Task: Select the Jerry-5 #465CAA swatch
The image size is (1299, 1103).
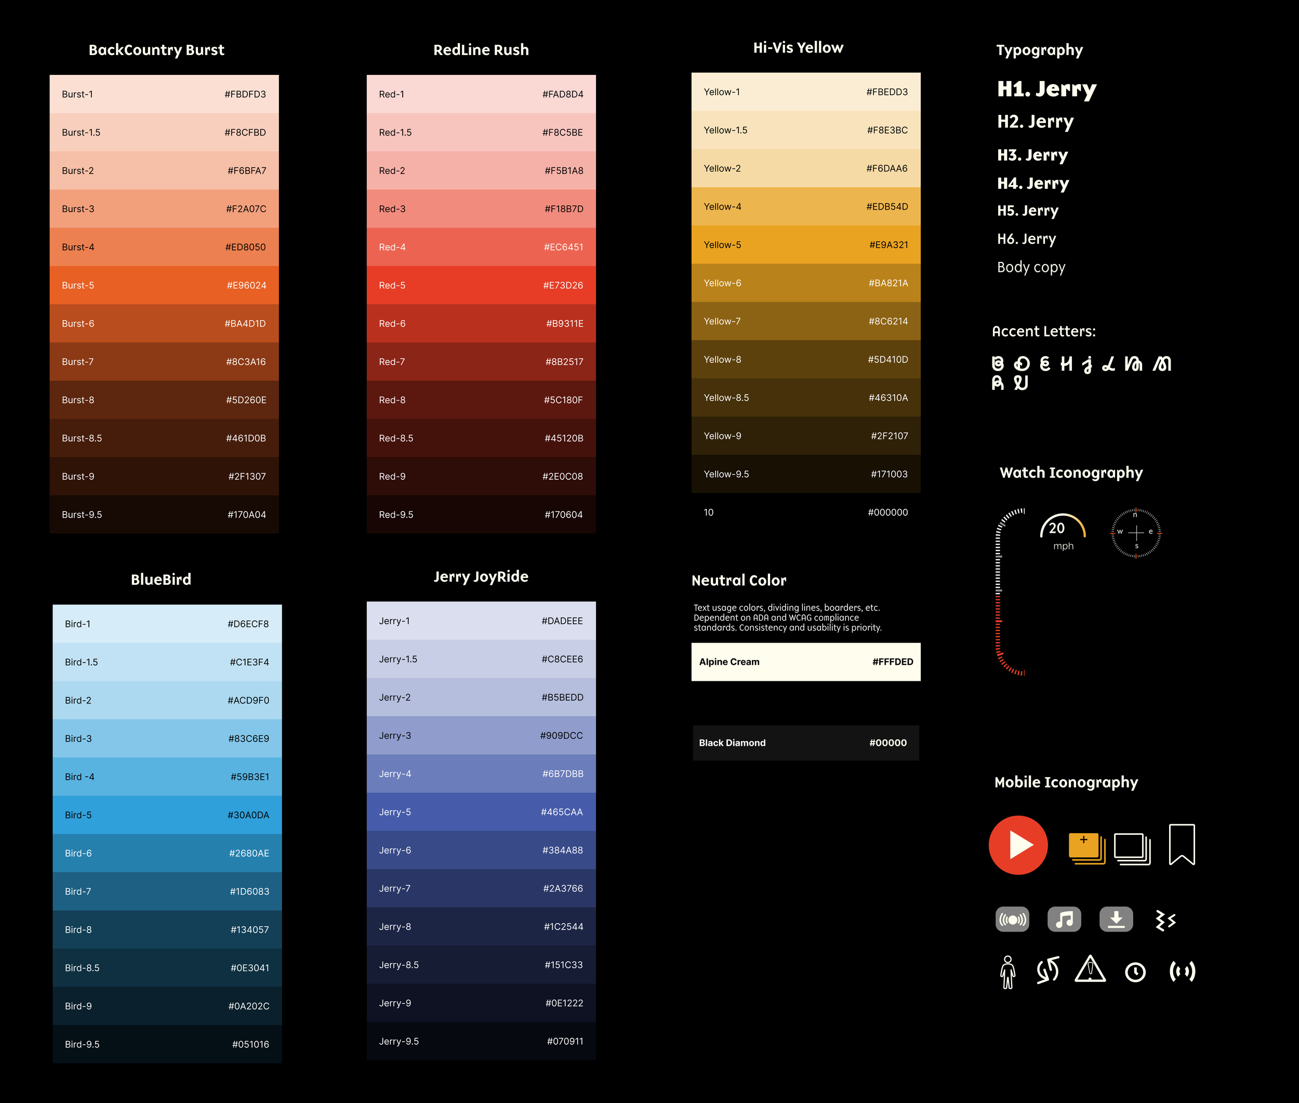Action: point(481,811)
